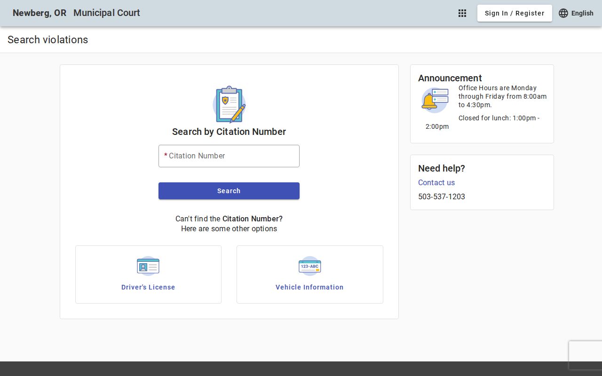The height and width of the screenshot is (376, 602).
Task: Click the Municipal Court header text
Action: pyautogui.click(x=107, y=13)
